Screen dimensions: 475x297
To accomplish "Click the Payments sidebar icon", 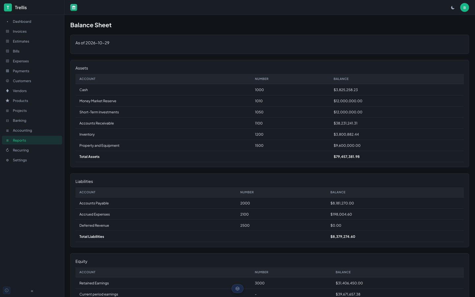I will 7,71.
